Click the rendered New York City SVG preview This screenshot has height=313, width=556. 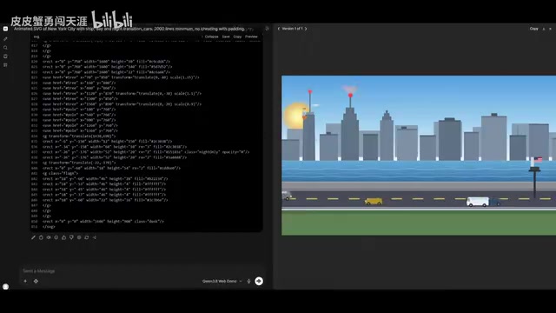coord(419,155)
